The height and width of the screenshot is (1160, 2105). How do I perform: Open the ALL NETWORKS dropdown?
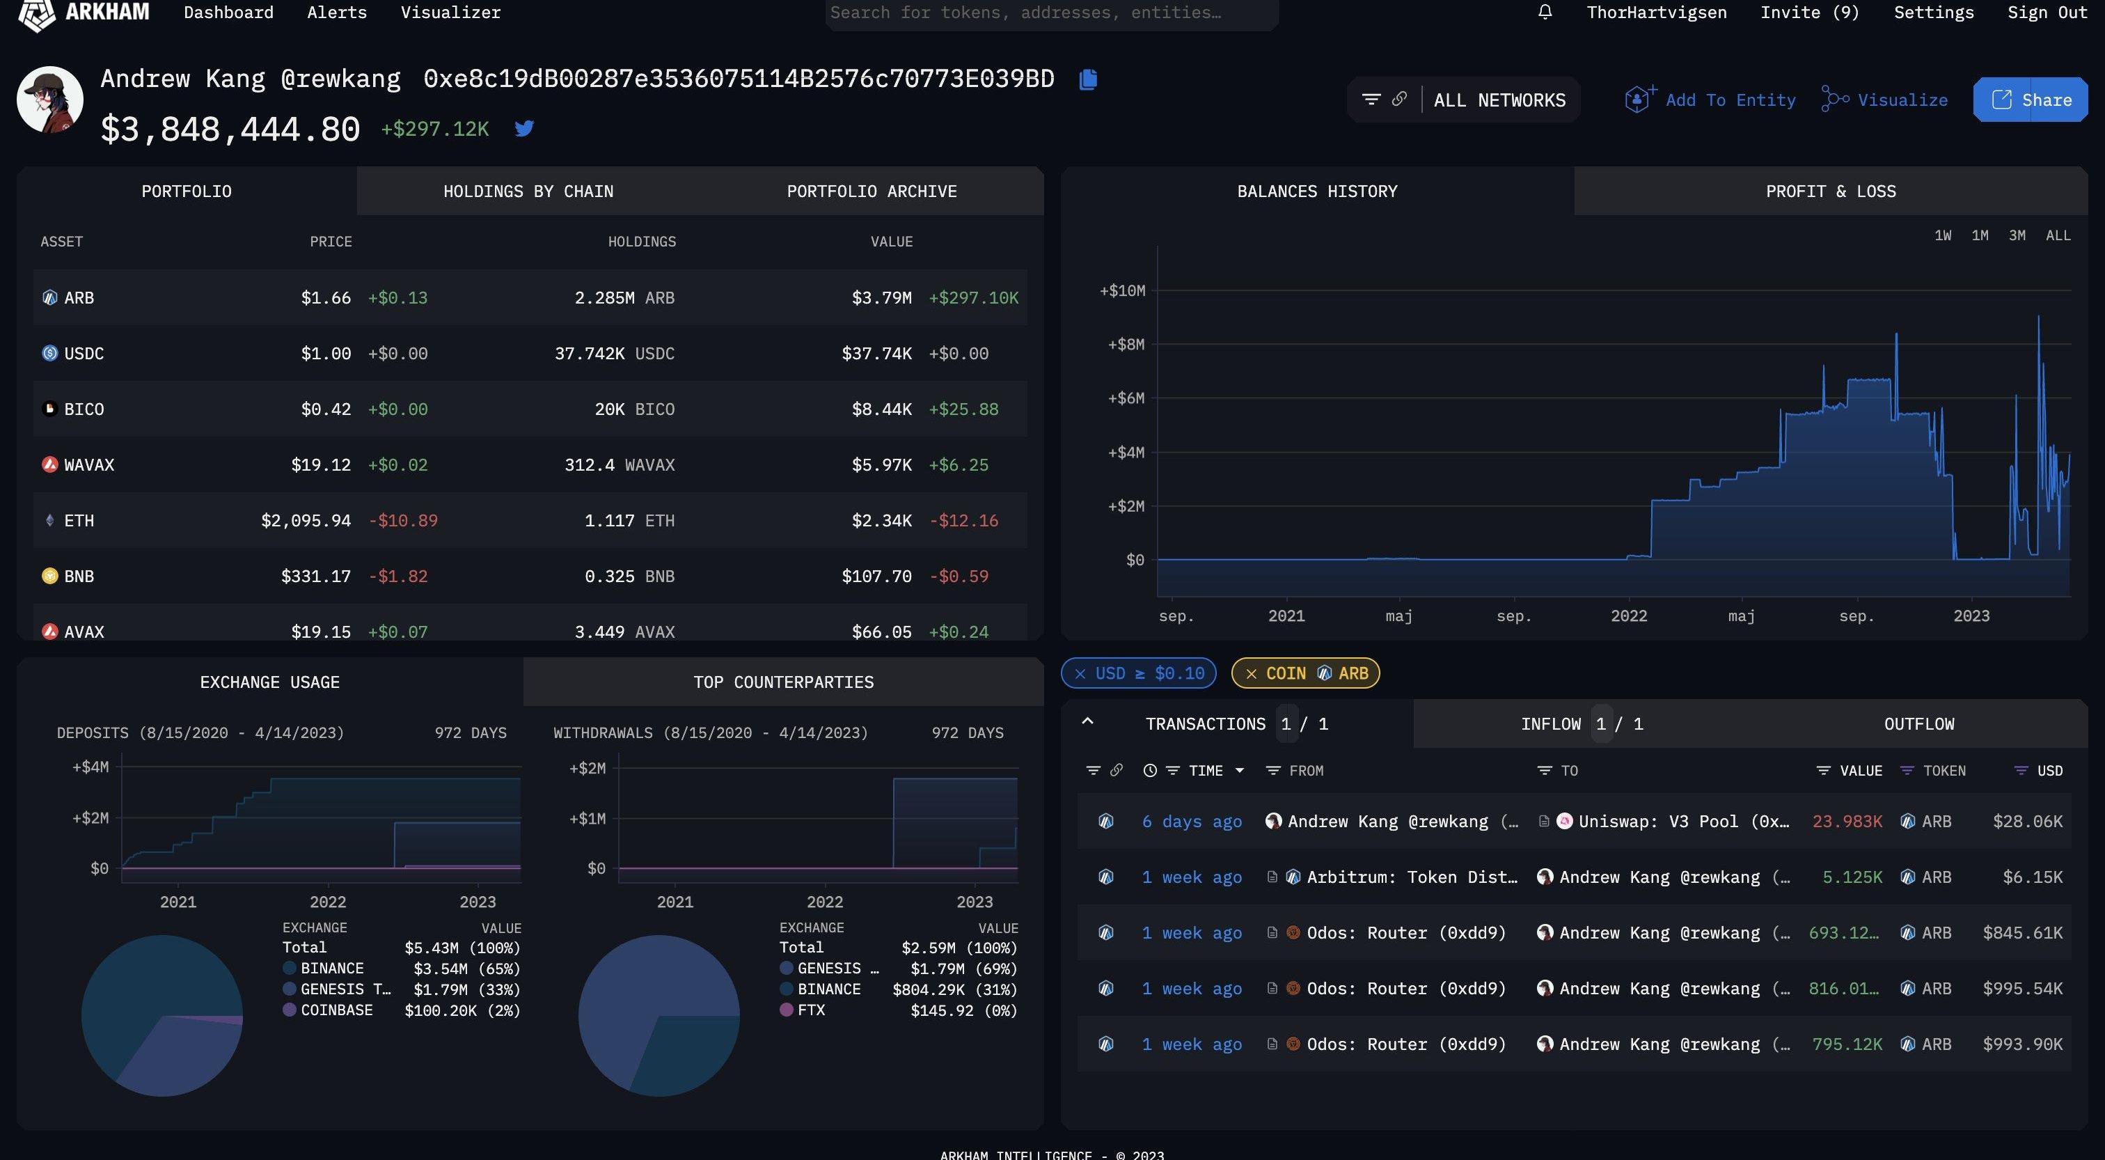tap(1499, 100)
